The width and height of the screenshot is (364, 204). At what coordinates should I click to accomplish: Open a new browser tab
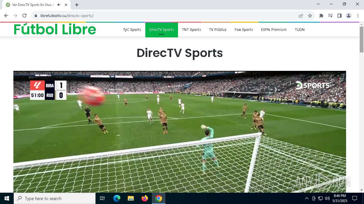pyautogui.click(x=77, y=5)
